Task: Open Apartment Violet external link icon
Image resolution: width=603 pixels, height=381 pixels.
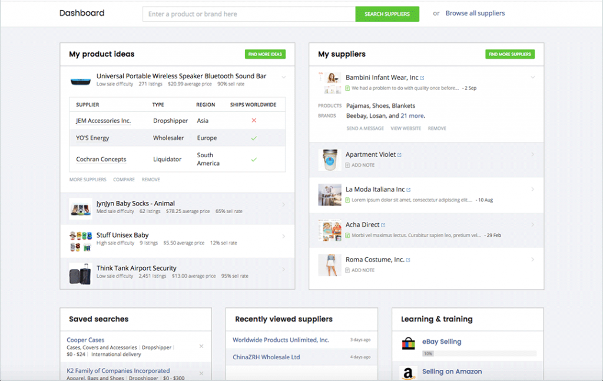Action: point(399,155)
